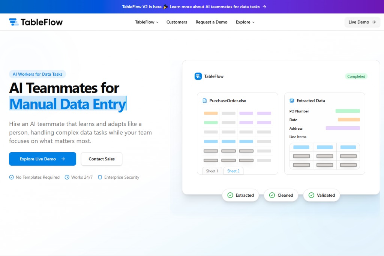Click the Extracted status checkmark

coord(230,195)
